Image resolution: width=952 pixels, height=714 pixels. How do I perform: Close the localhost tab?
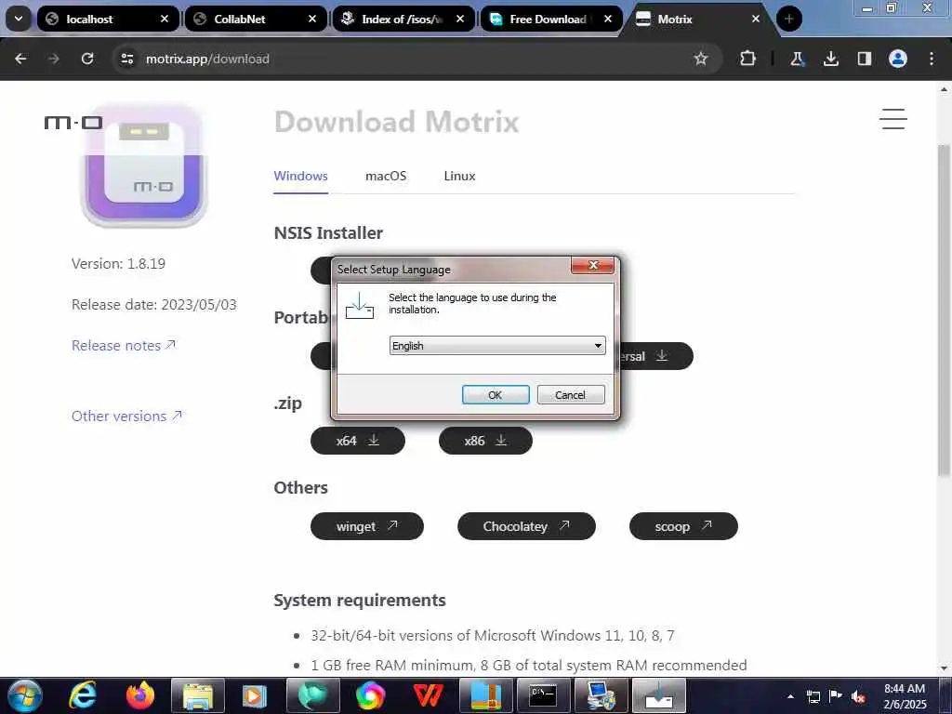point(164,19)
